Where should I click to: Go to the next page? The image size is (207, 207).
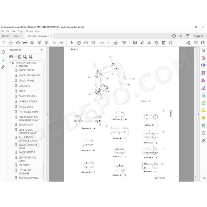[47, 43]
